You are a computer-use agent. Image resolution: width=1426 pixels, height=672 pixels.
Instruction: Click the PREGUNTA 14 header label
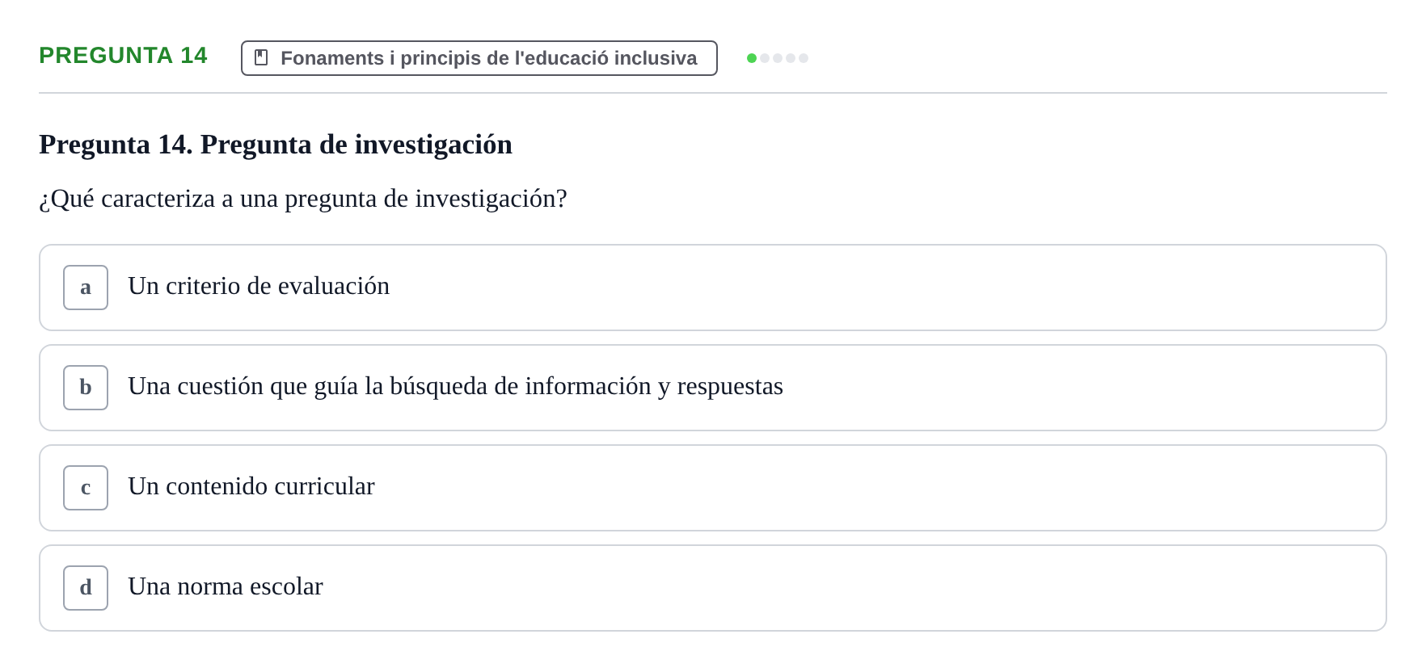tap(123, 55)
